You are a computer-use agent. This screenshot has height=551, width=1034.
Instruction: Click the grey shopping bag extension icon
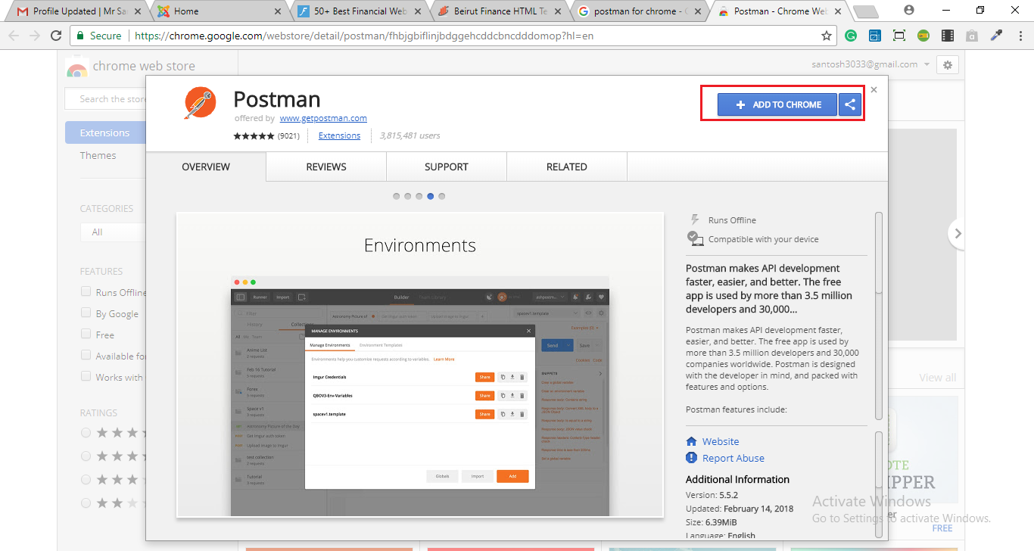pos(972,36)
